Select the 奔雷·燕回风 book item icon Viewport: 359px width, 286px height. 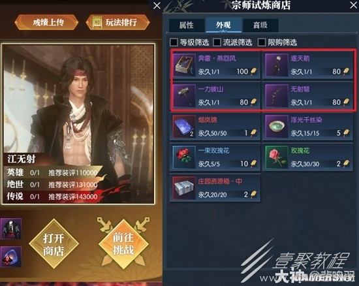(184, 65)
